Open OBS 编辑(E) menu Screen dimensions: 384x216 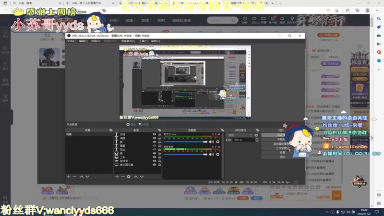tap(83, 41)
